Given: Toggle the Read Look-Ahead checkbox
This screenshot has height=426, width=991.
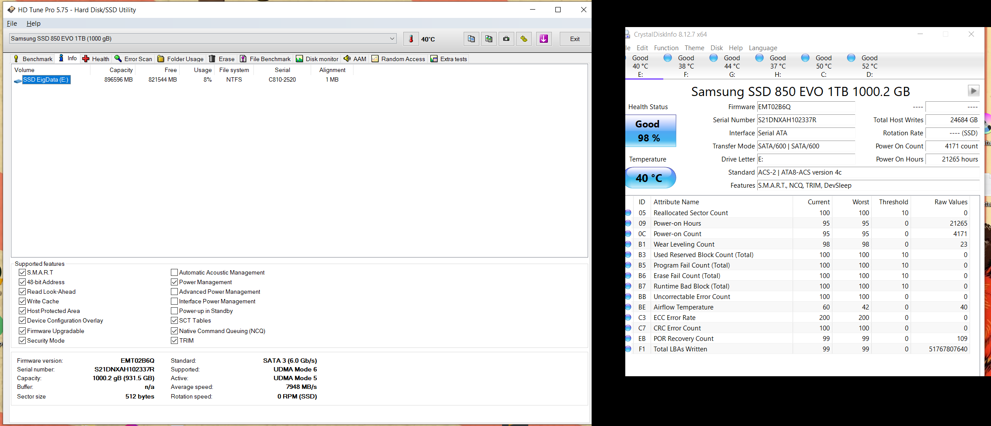Looking at the screenshot, I should (x=22, y=292).
